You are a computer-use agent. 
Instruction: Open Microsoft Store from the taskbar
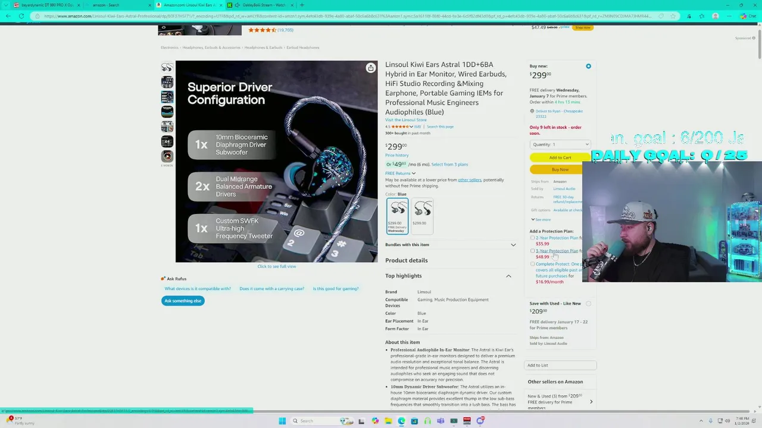[x=414, y=421]
